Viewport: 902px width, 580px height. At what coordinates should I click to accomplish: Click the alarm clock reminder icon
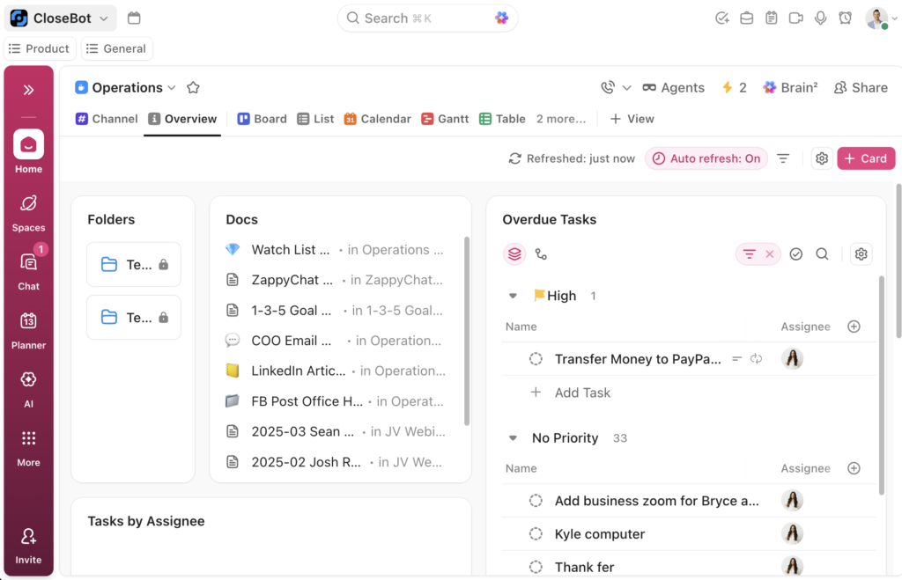click(845, 18)
